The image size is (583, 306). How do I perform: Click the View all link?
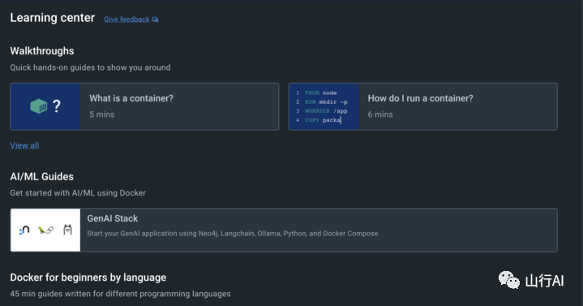[24, 145]
